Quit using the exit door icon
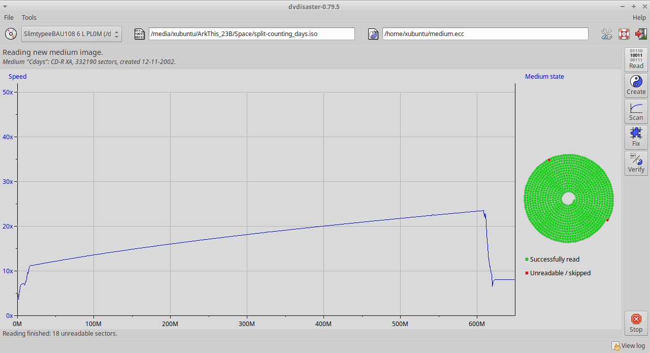 pos(641,34)
